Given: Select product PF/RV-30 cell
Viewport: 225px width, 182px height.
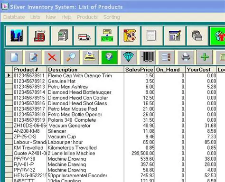Looking at the screenshot, I should pos(30,159).
